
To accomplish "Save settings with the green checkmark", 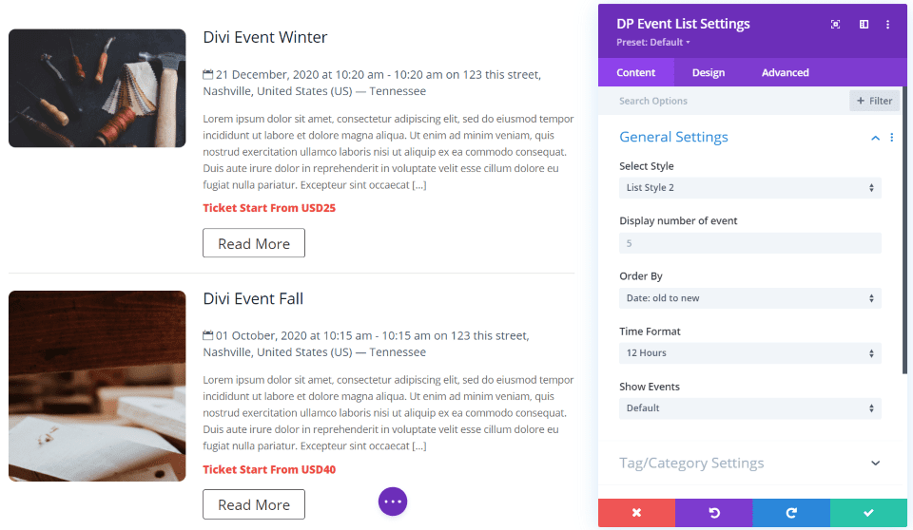I will coord(868,513).
